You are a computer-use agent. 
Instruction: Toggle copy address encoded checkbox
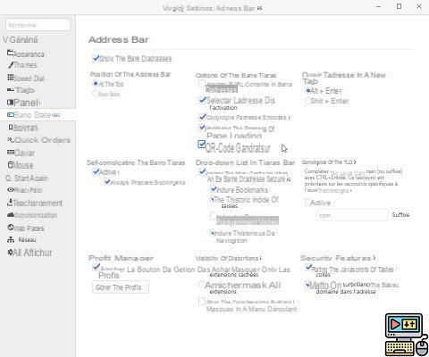(x=202, y=117)
